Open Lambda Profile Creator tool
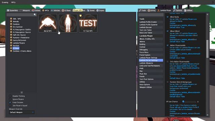The image size is (215, 121). click(151, 22)
